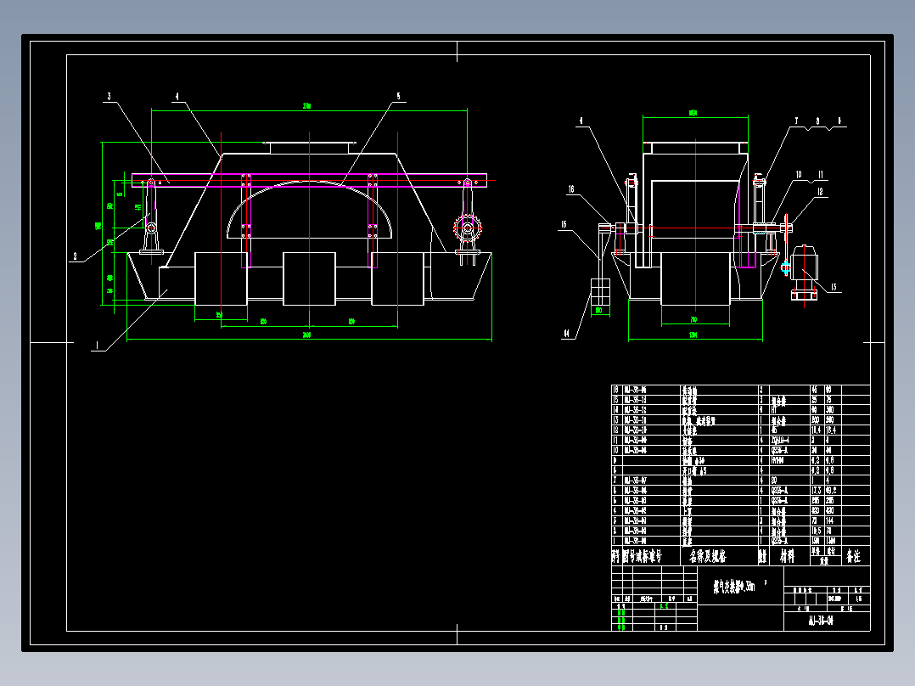Select callout number 4 in the front view

(177, 96)
